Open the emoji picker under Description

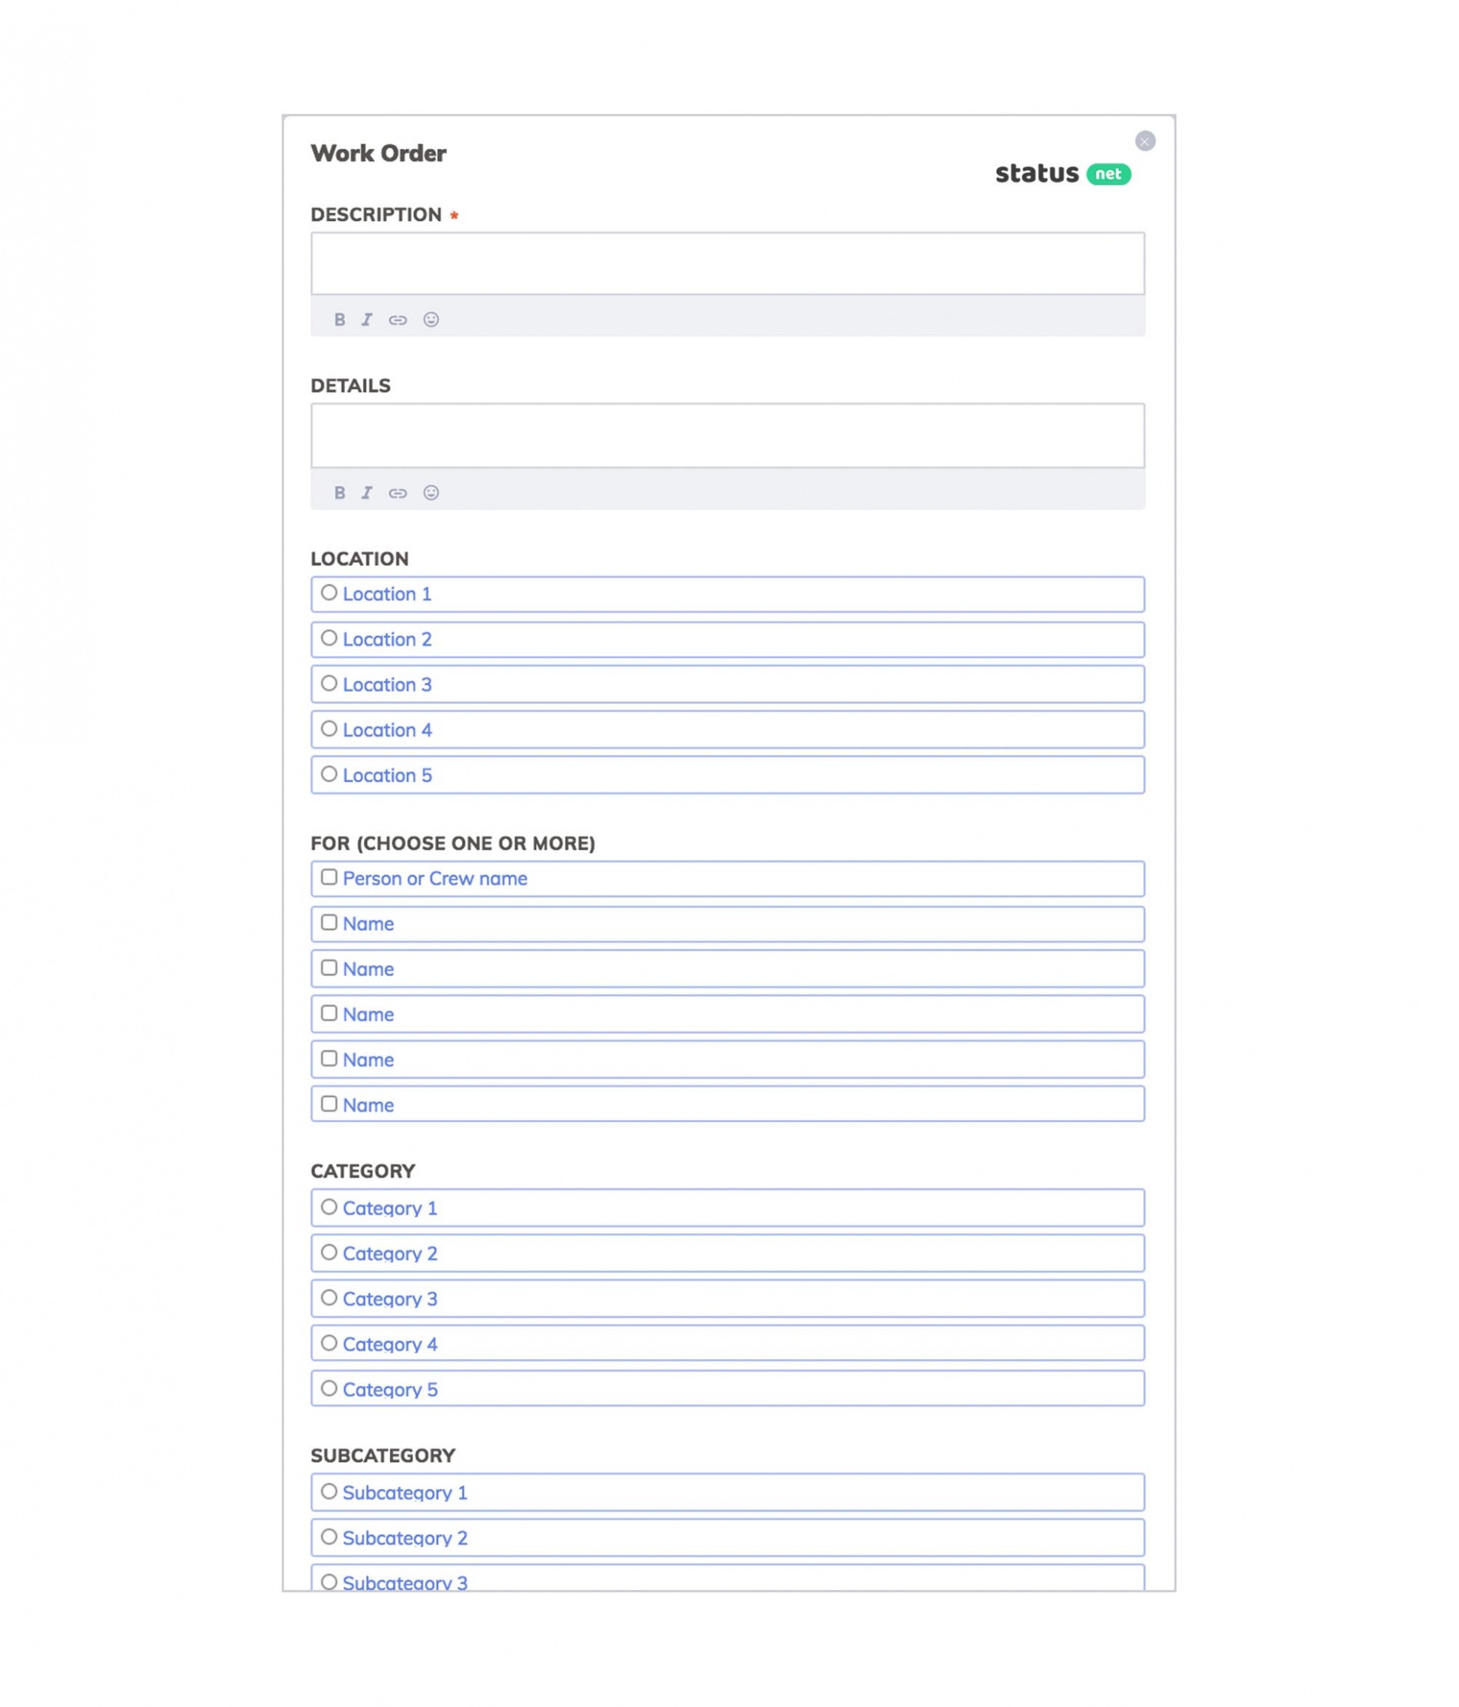coord(431,320)
